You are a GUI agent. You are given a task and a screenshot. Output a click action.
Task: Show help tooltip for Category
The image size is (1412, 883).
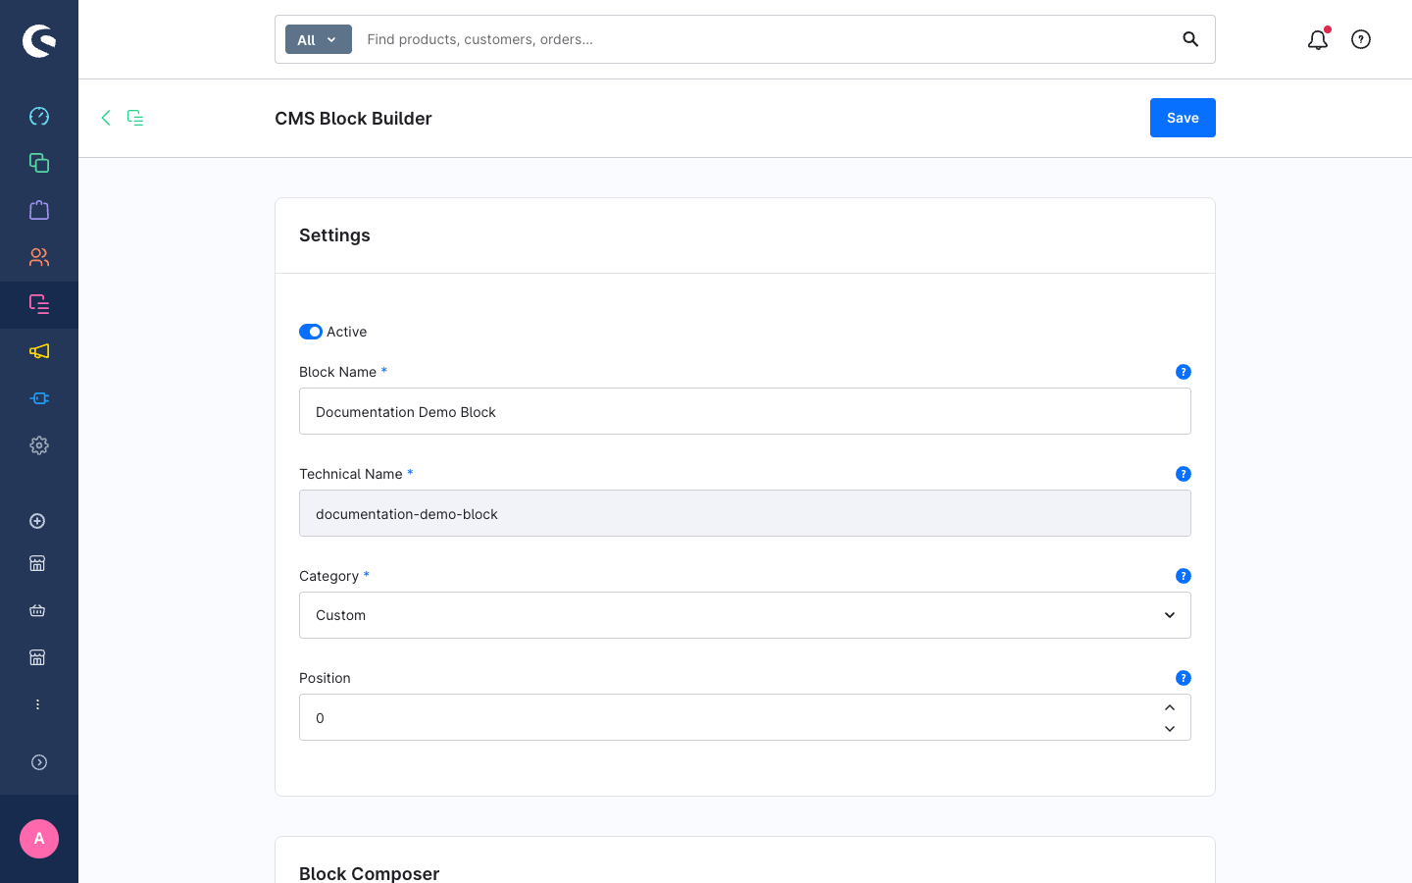(x=1184, y=576)
